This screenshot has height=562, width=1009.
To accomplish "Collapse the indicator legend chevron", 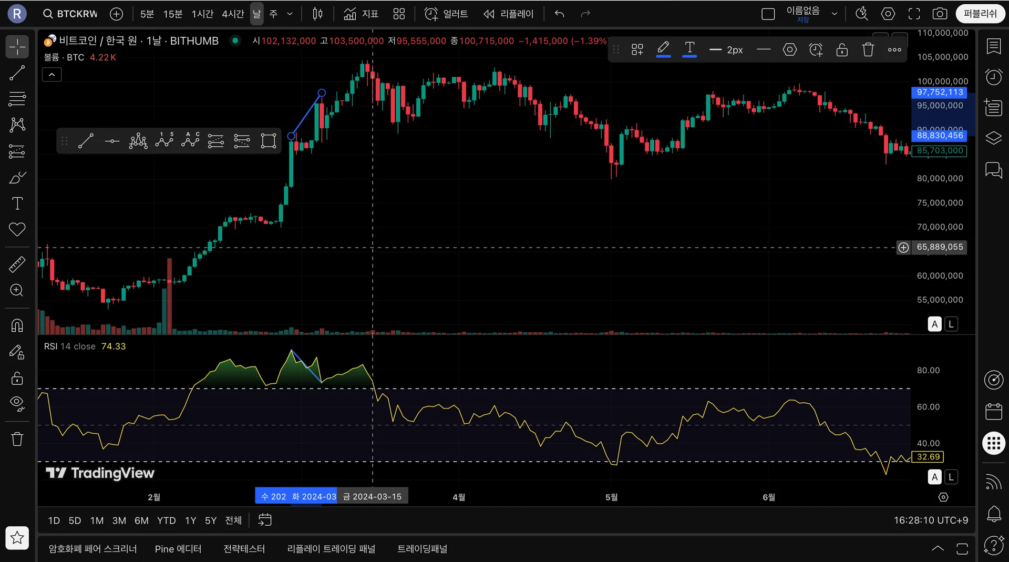I will [52, 75].
